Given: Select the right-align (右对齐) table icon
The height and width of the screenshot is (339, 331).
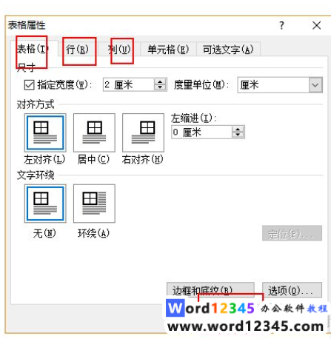Looking at the screenshot, I should coord(143,132).
